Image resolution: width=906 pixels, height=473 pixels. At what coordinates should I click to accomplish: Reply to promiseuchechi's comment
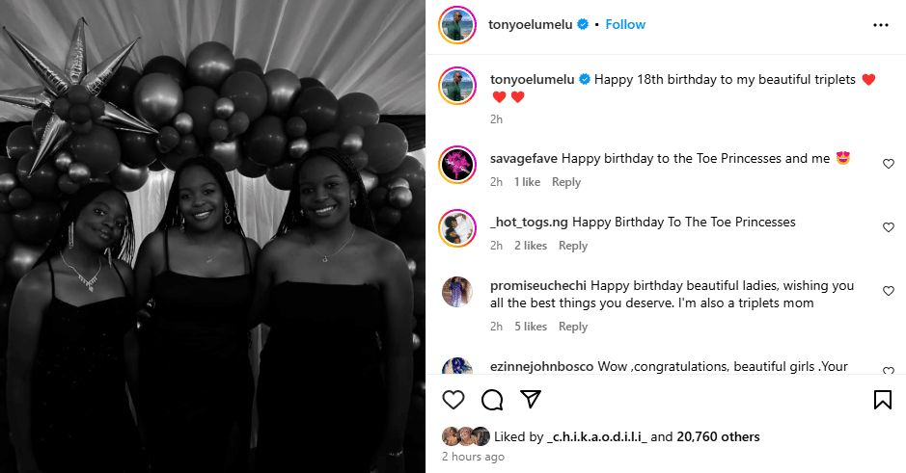[573, 327]
